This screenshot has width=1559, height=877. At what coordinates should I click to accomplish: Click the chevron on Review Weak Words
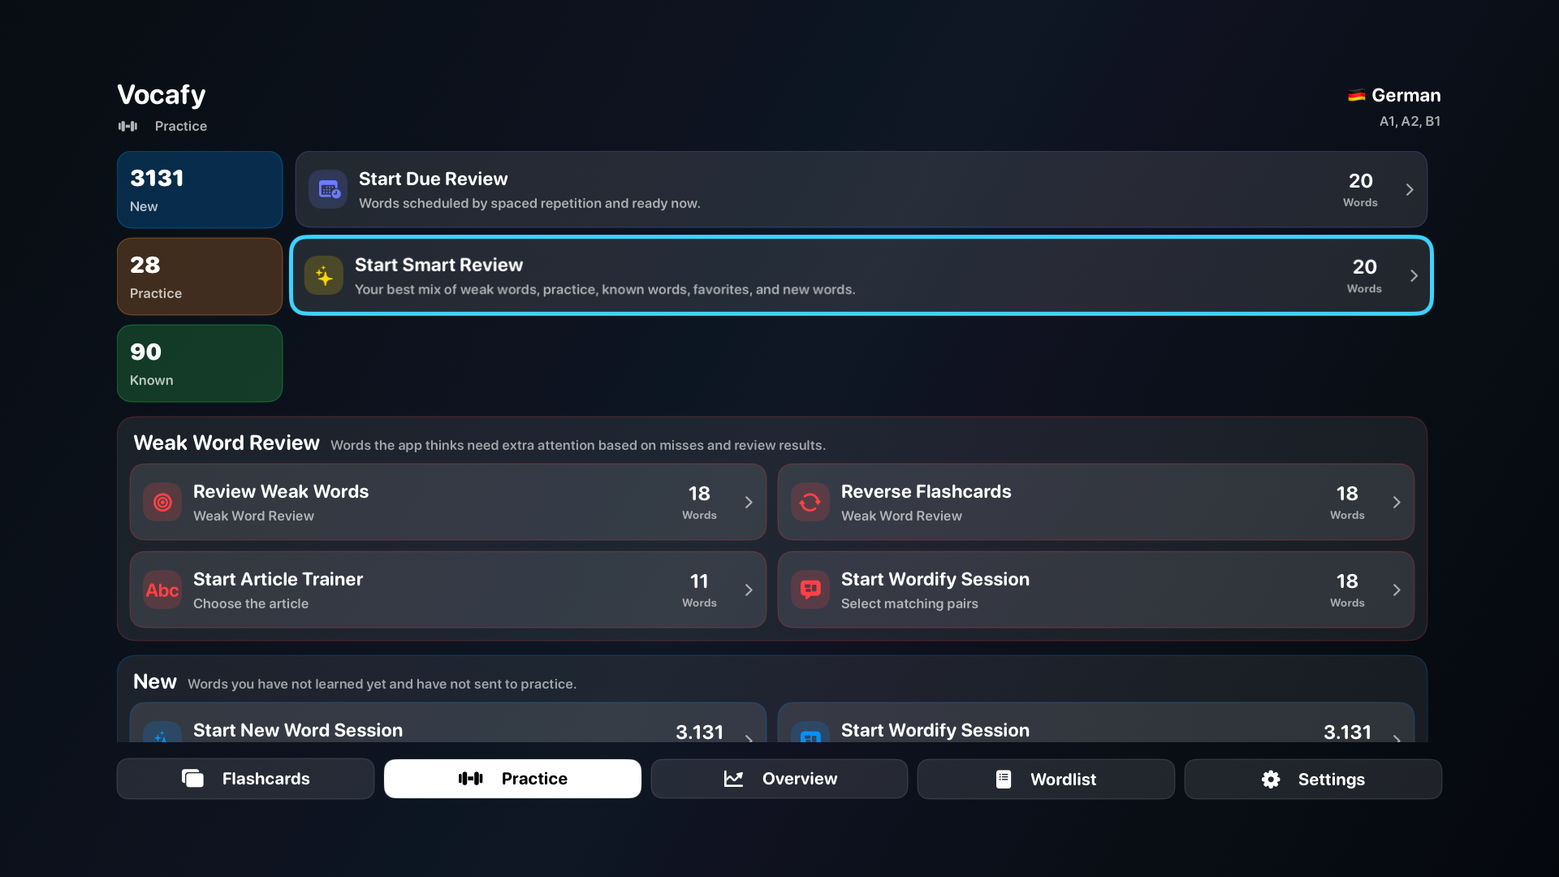pos(749,503)
